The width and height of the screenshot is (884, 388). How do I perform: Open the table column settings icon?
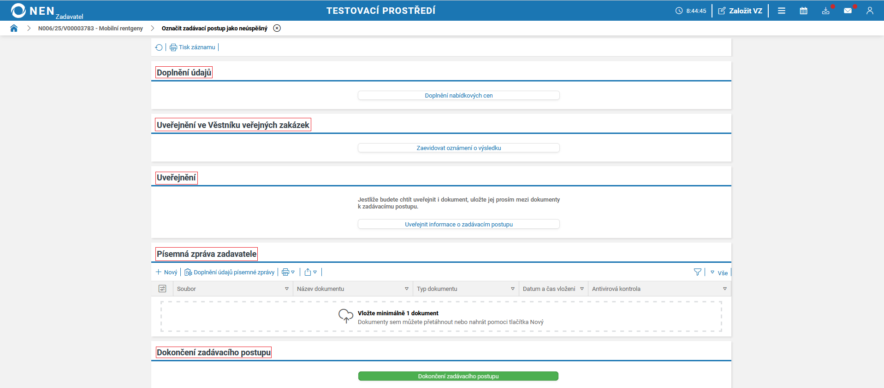[x=162, y=289]
